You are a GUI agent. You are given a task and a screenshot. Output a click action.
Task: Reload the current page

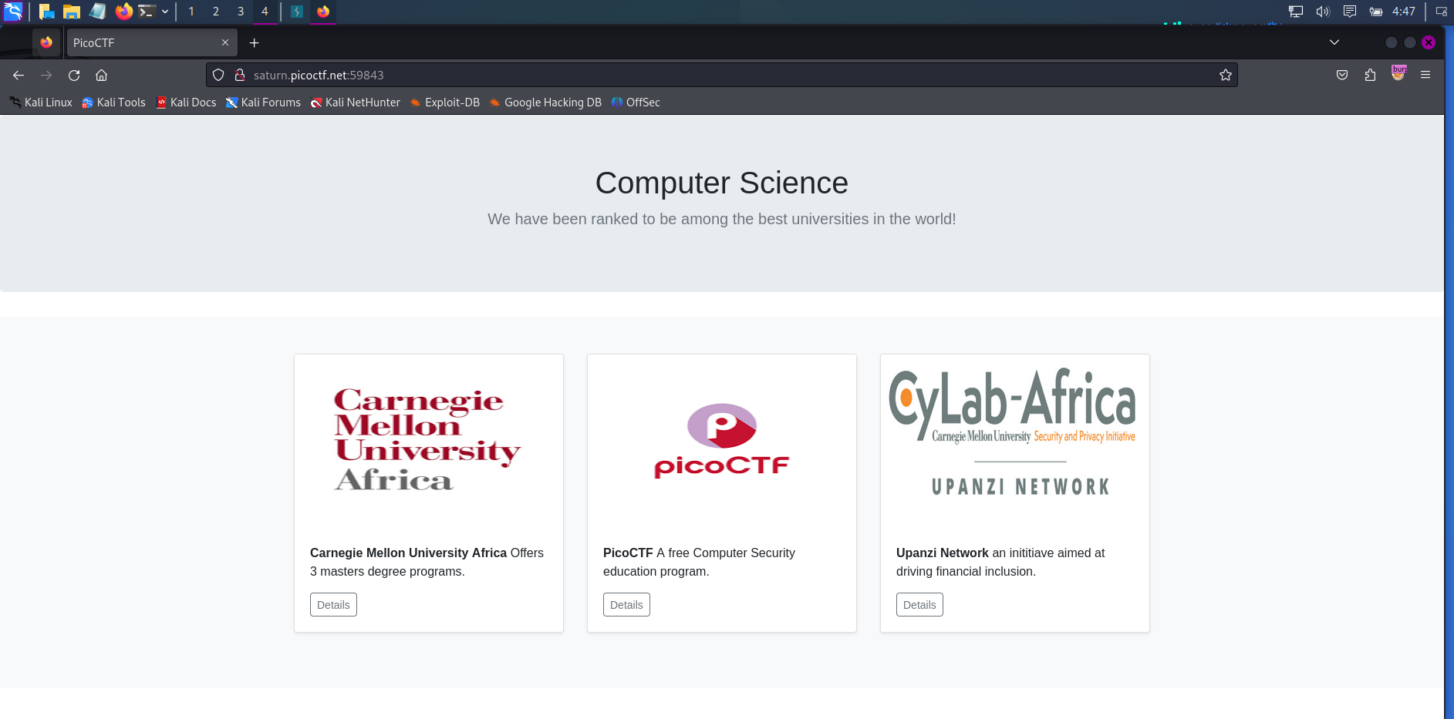(x=74, y=75)
